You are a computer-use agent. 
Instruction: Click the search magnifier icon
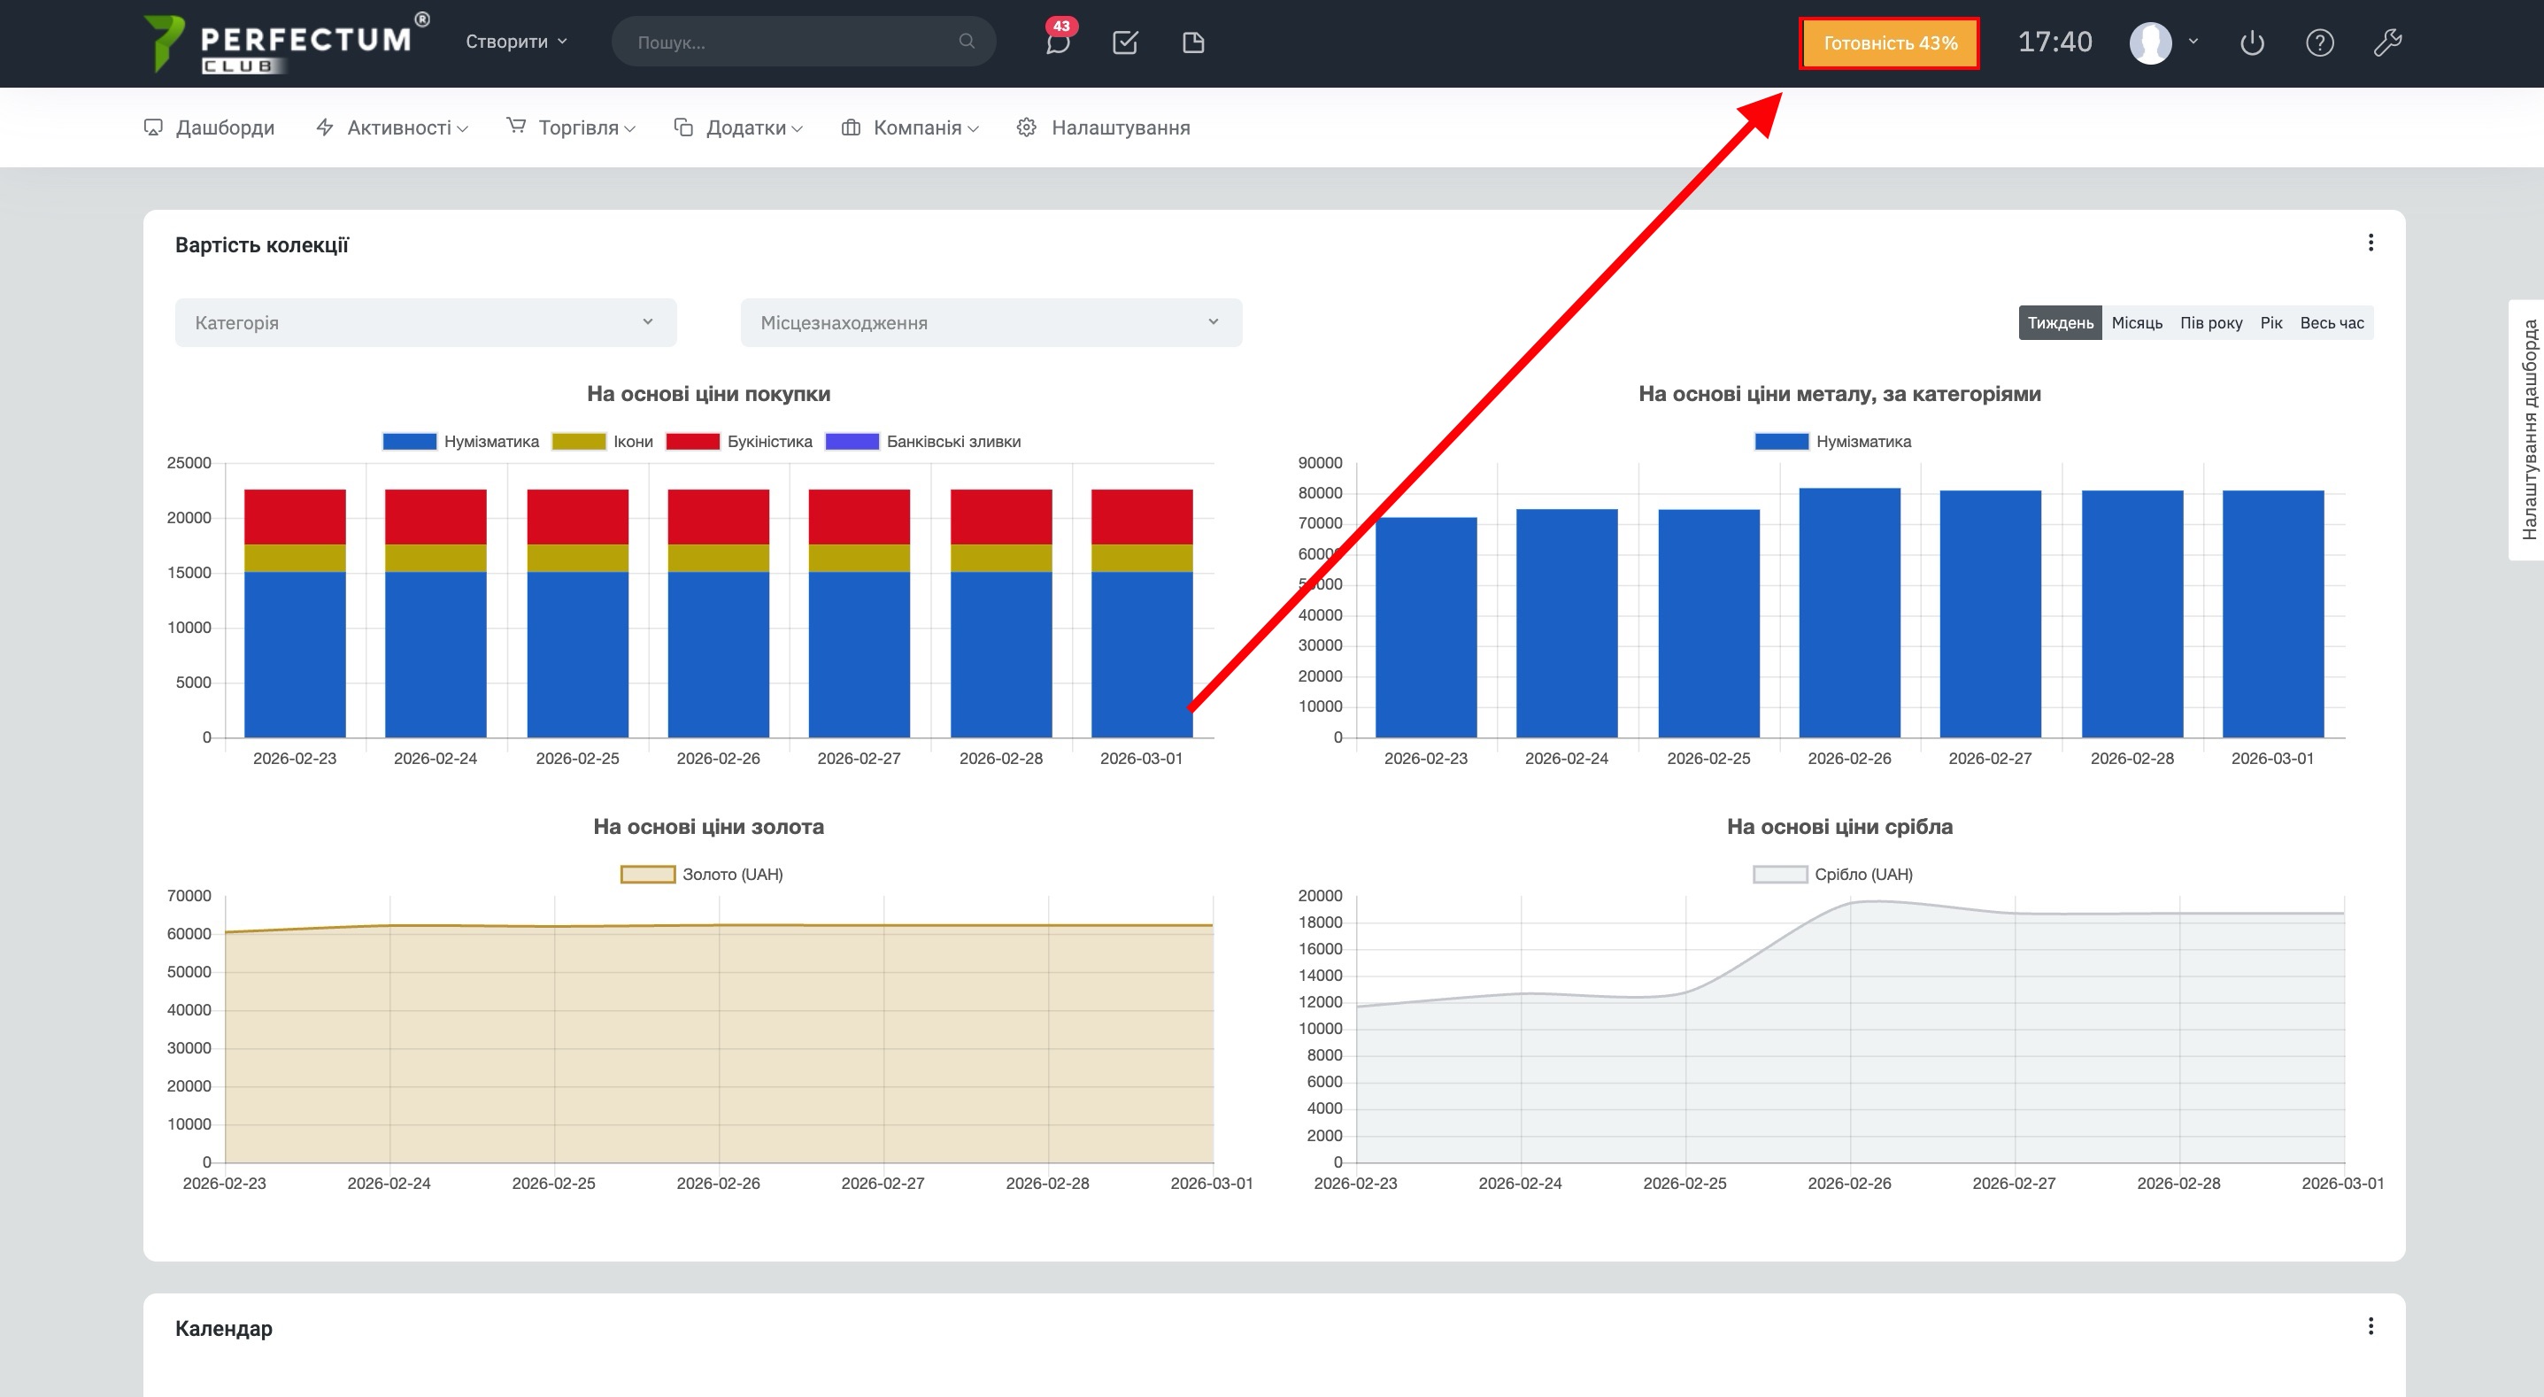click(x=967, y=42)
